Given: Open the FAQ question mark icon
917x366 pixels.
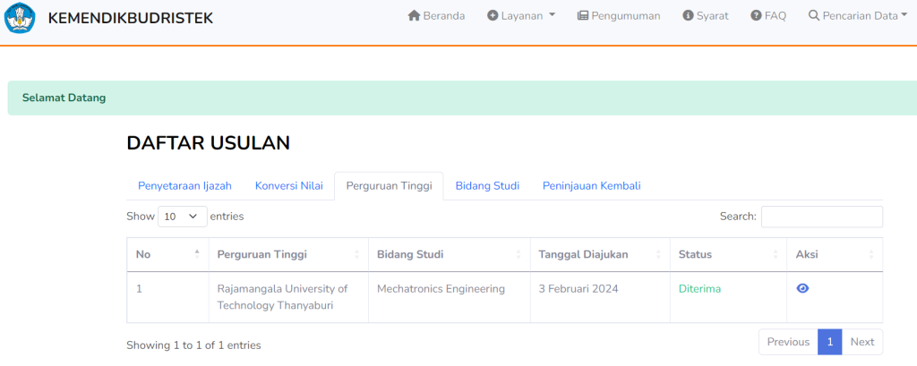Looking at the screenshot, I should click(756, 16).
